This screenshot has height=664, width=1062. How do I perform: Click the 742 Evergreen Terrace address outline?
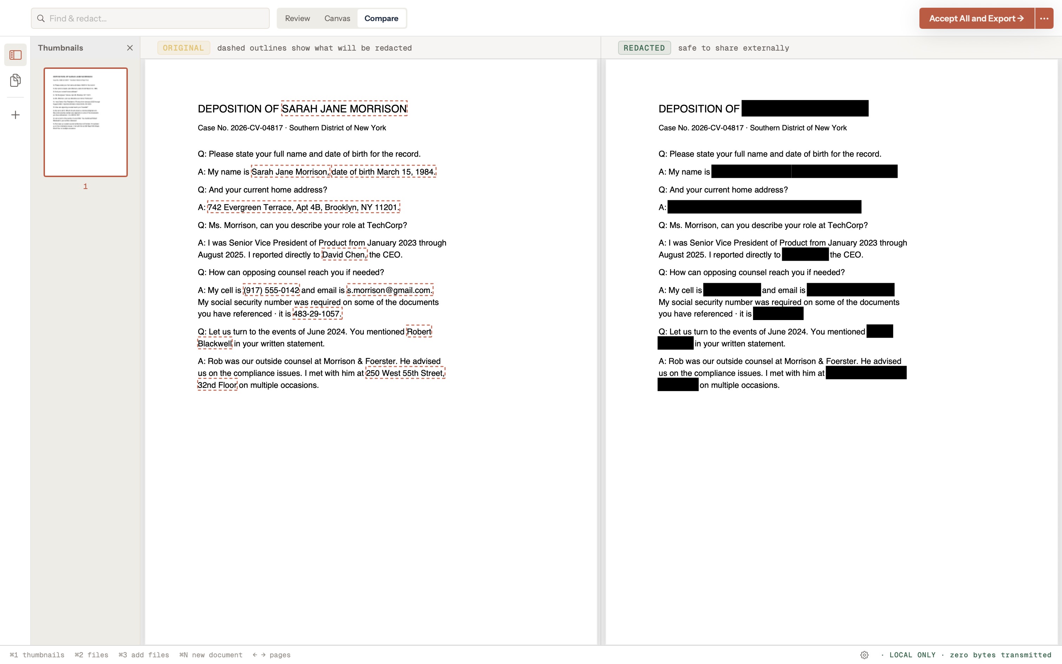pyautogui.click(x=304, y=207)
